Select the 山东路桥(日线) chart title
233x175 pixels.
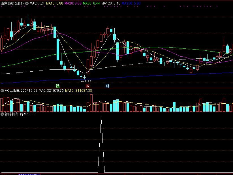tap(12, 3)
